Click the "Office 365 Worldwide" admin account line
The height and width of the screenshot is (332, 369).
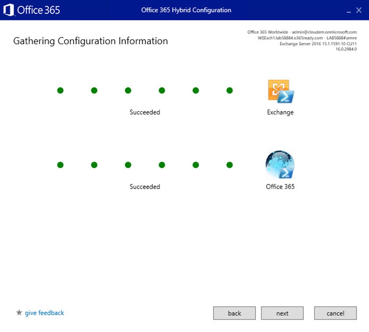point(302,32)
